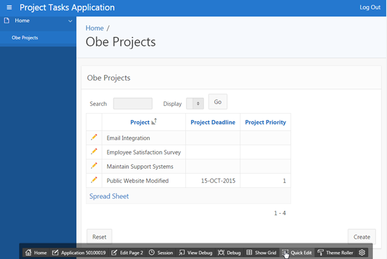Focus the Search input field
This screenshot has width=387, height=259.
coord(133,103)
